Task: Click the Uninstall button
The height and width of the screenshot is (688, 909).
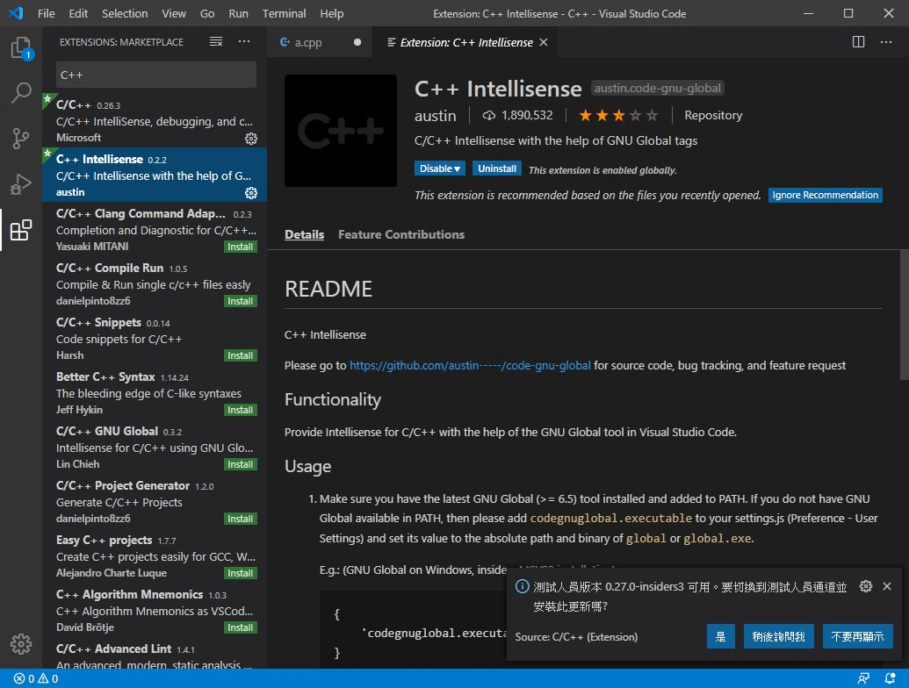Action: [497, 168]
